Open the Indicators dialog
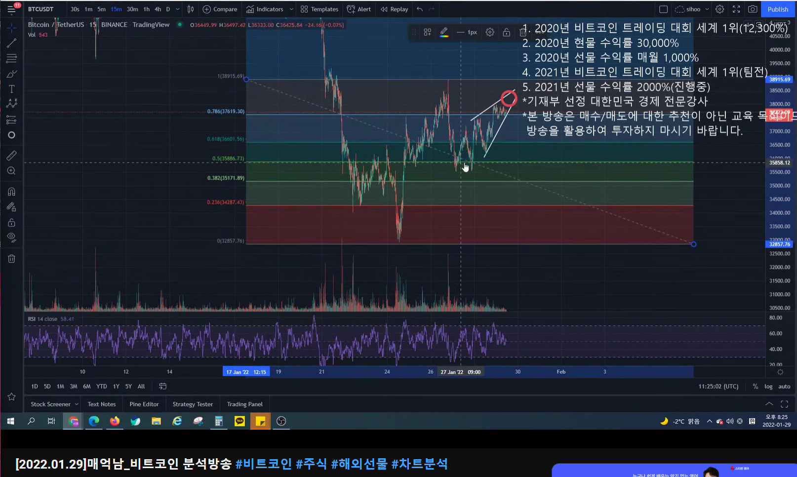 [x=265, y=9]
